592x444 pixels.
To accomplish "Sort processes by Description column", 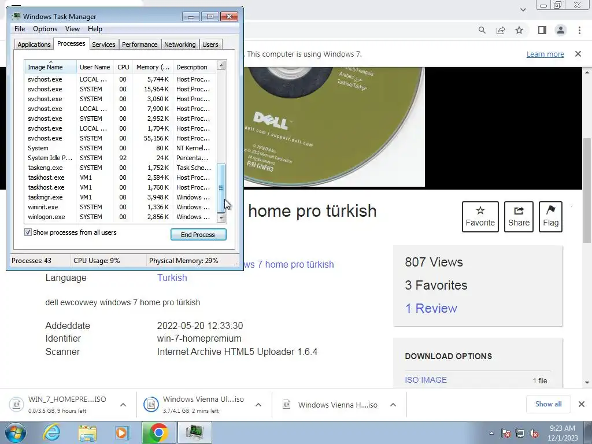I will 195,67.
